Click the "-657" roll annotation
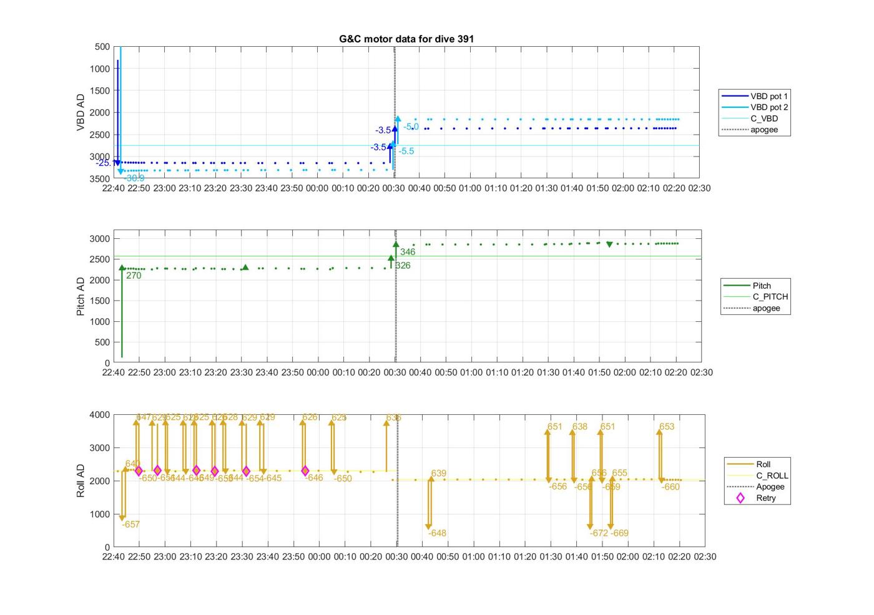Viewport: 874px width, 615px height. pos(130,525)
